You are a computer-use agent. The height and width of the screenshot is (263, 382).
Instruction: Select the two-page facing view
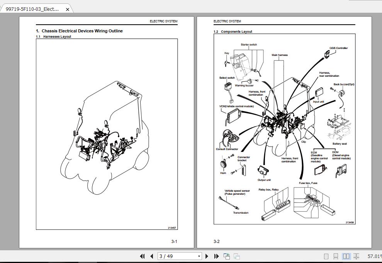tap(346, 256)
